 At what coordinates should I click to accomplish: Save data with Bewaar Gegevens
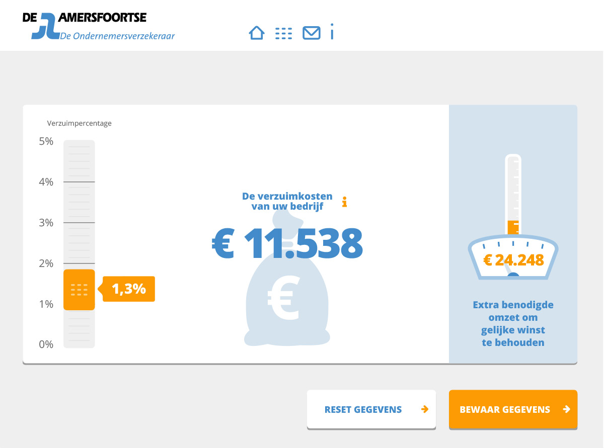point(513,409)
